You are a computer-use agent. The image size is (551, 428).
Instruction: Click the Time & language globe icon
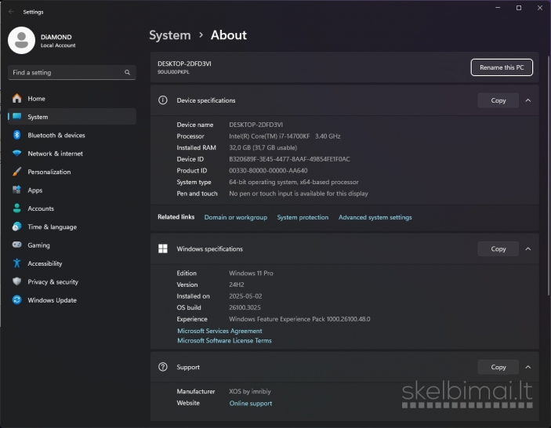[17, 227]
